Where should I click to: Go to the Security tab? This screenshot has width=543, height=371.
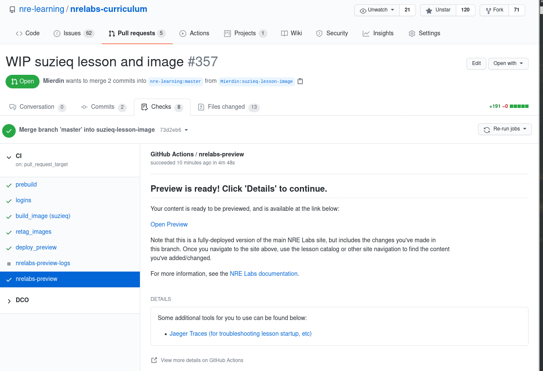pyautogui.click(x=332, y=33)
